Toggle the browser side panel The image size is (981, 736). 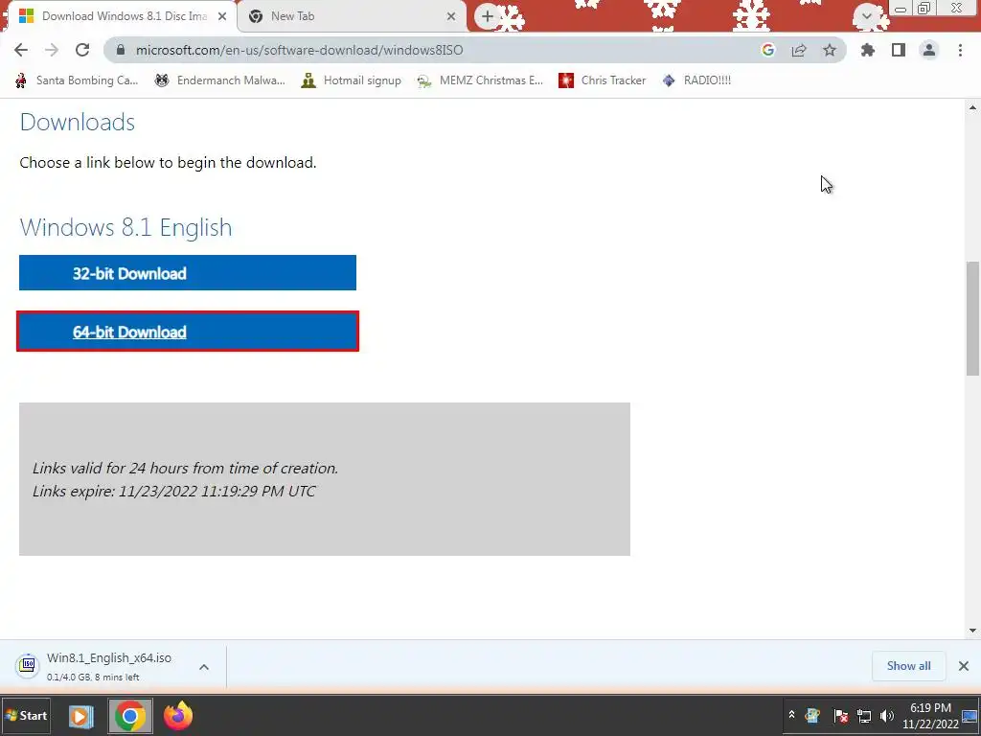point(899,50)
